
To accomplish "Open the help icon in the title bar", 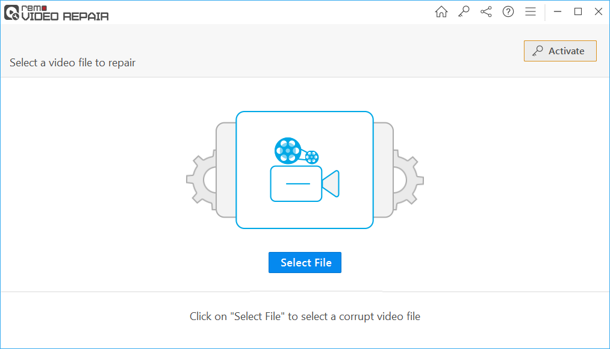I will 508,11.
